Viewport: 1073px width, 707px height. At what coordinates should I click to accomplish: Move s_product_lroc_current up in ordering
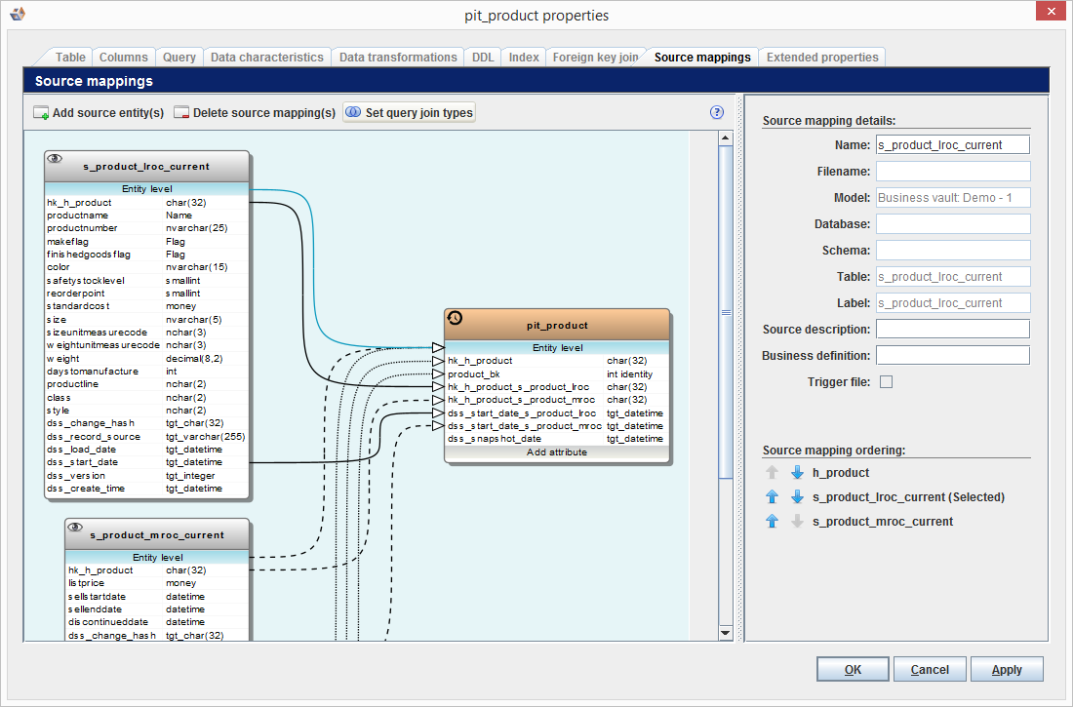(773, 497)
